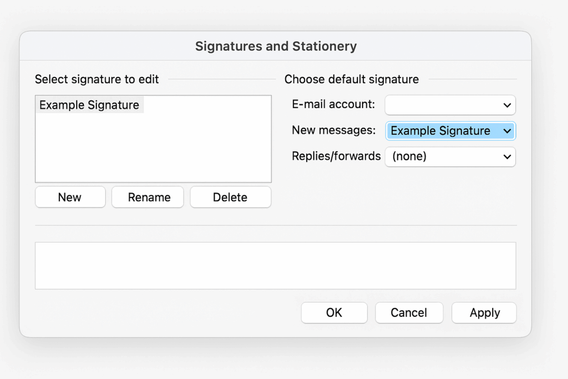The image size is (568, 379).
Task: Open the E-mail account dropdown chevron
Action: tap(508, 105)
